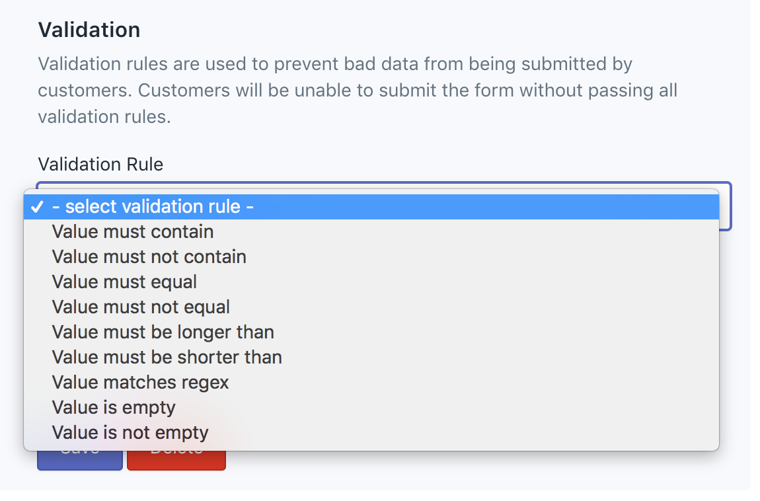Image resolution: width=760 pixels, height=501 pixels.
Task: Choose 'Value must be shorter than' option
Action: click(167, 357)
